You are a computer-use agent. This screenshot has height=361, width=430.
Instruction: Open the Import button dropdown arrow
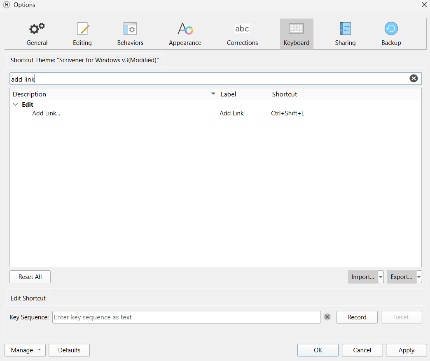(x=381, y=277)
